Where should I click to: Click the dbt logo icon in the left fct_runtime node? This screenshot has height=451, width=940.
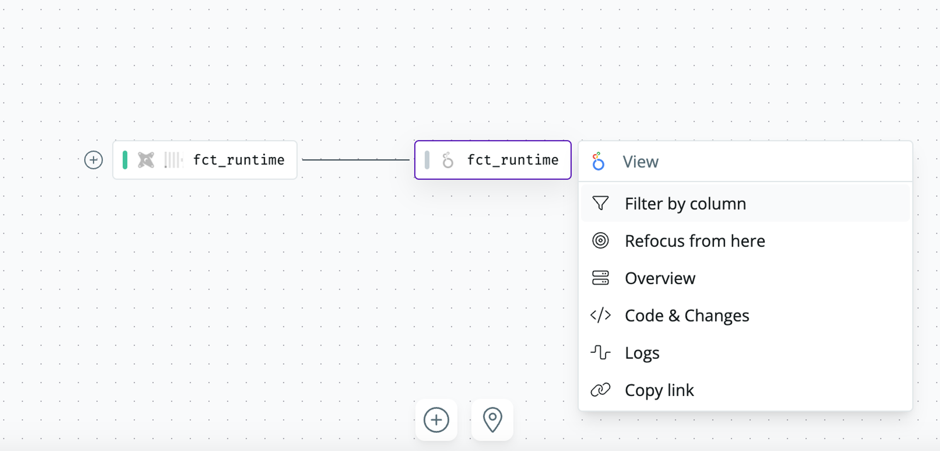146,160
